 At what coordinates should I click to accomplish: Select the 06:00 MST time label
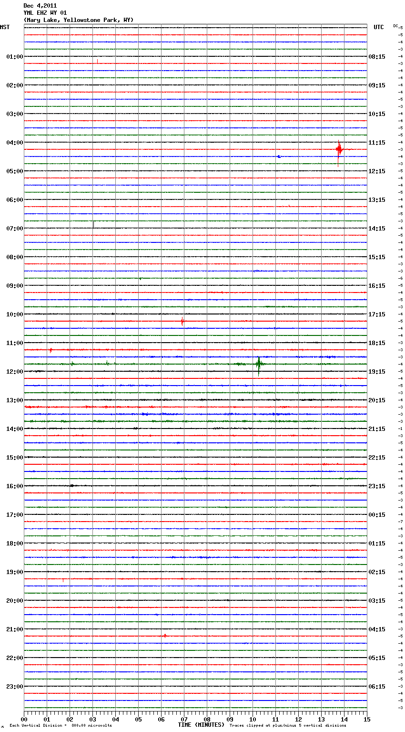[15, 200]
